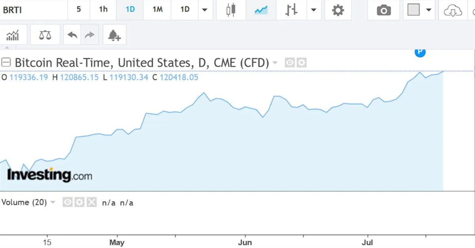Open the Volume (20) dropdown arrow
The height and width of the screenshot is (248, 475).
[x=53, y=203]
